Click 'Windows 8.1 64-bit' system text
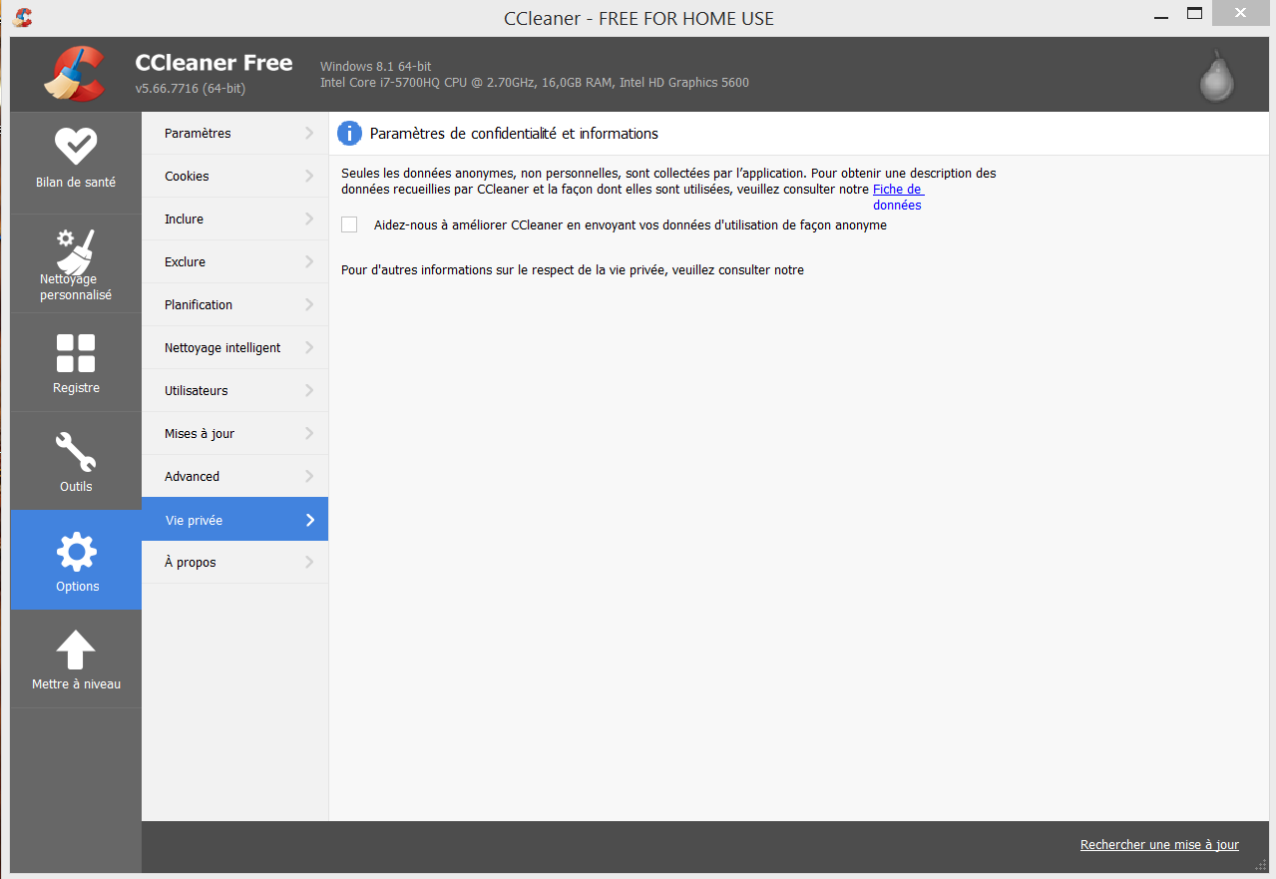Image resolution: width=1276 pixels, height=879 pixels. click(375, 66)
